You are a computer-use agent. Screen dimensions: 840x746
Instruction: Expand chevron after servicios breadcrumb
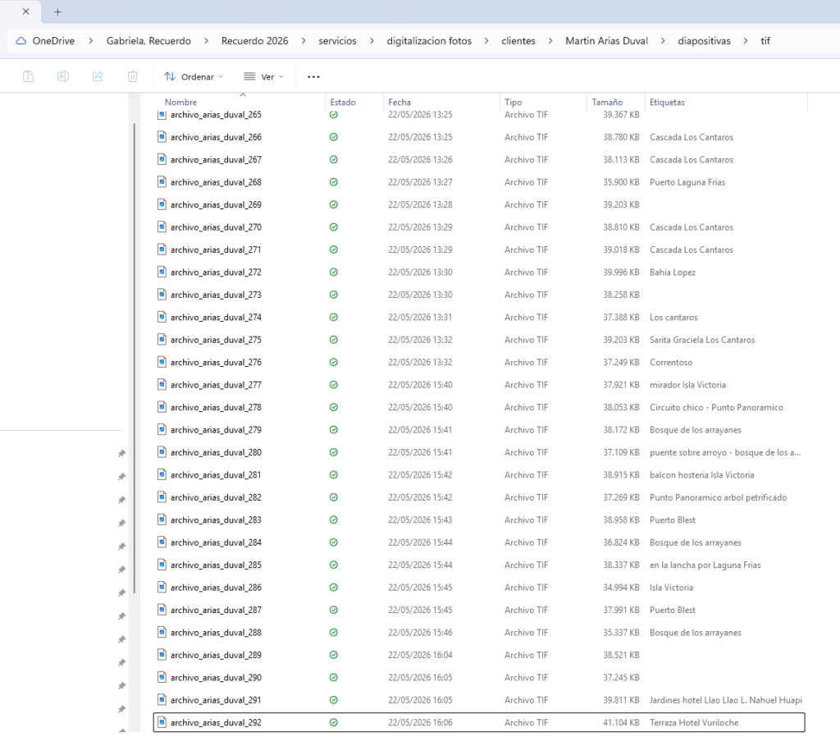coord(372,41)
